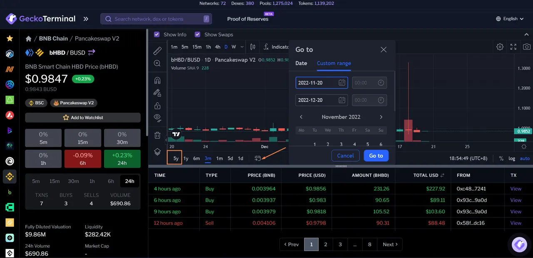
Task: Toggle fullscreen chart mode
Action: click(x=513, y=47)
